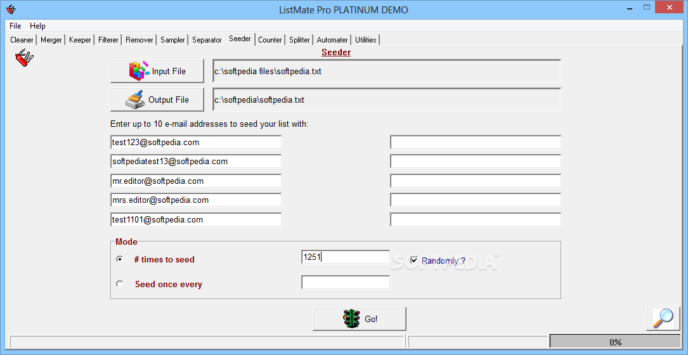The width and height of the screenshot is (688, 355).
Task: Open the File menu
Action: [15, 26]
